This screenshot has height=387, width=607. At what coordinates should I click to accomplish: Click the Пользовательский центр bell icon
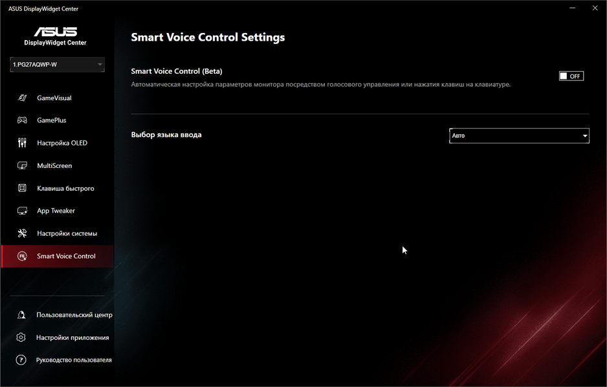21,315
